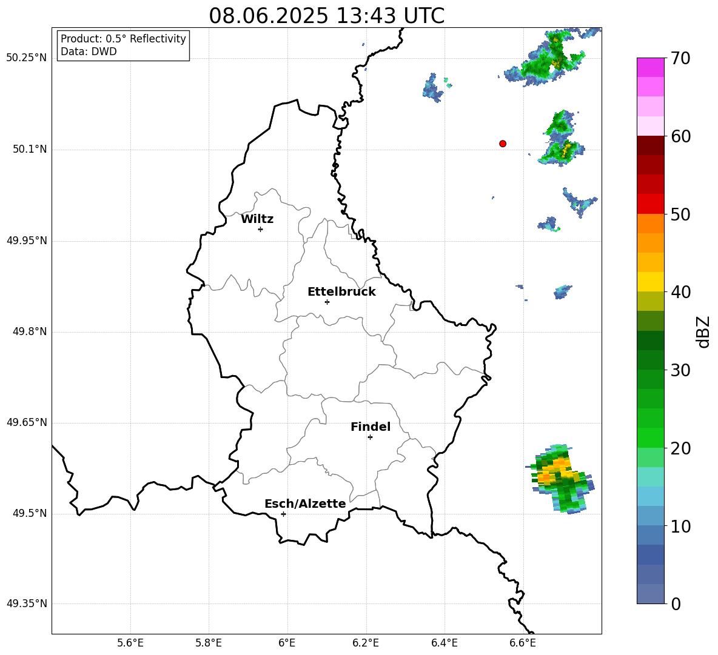718x655 pixels.
Task: Select the Ettelbruck city label
Action: pyautogui.click(x=341, y=292)
